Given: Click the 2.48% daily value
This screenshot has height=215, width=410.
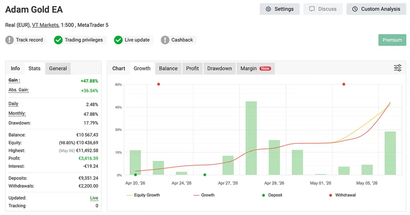Looking at the screenshot, I should pyautogui.click(x=92, y=105).
